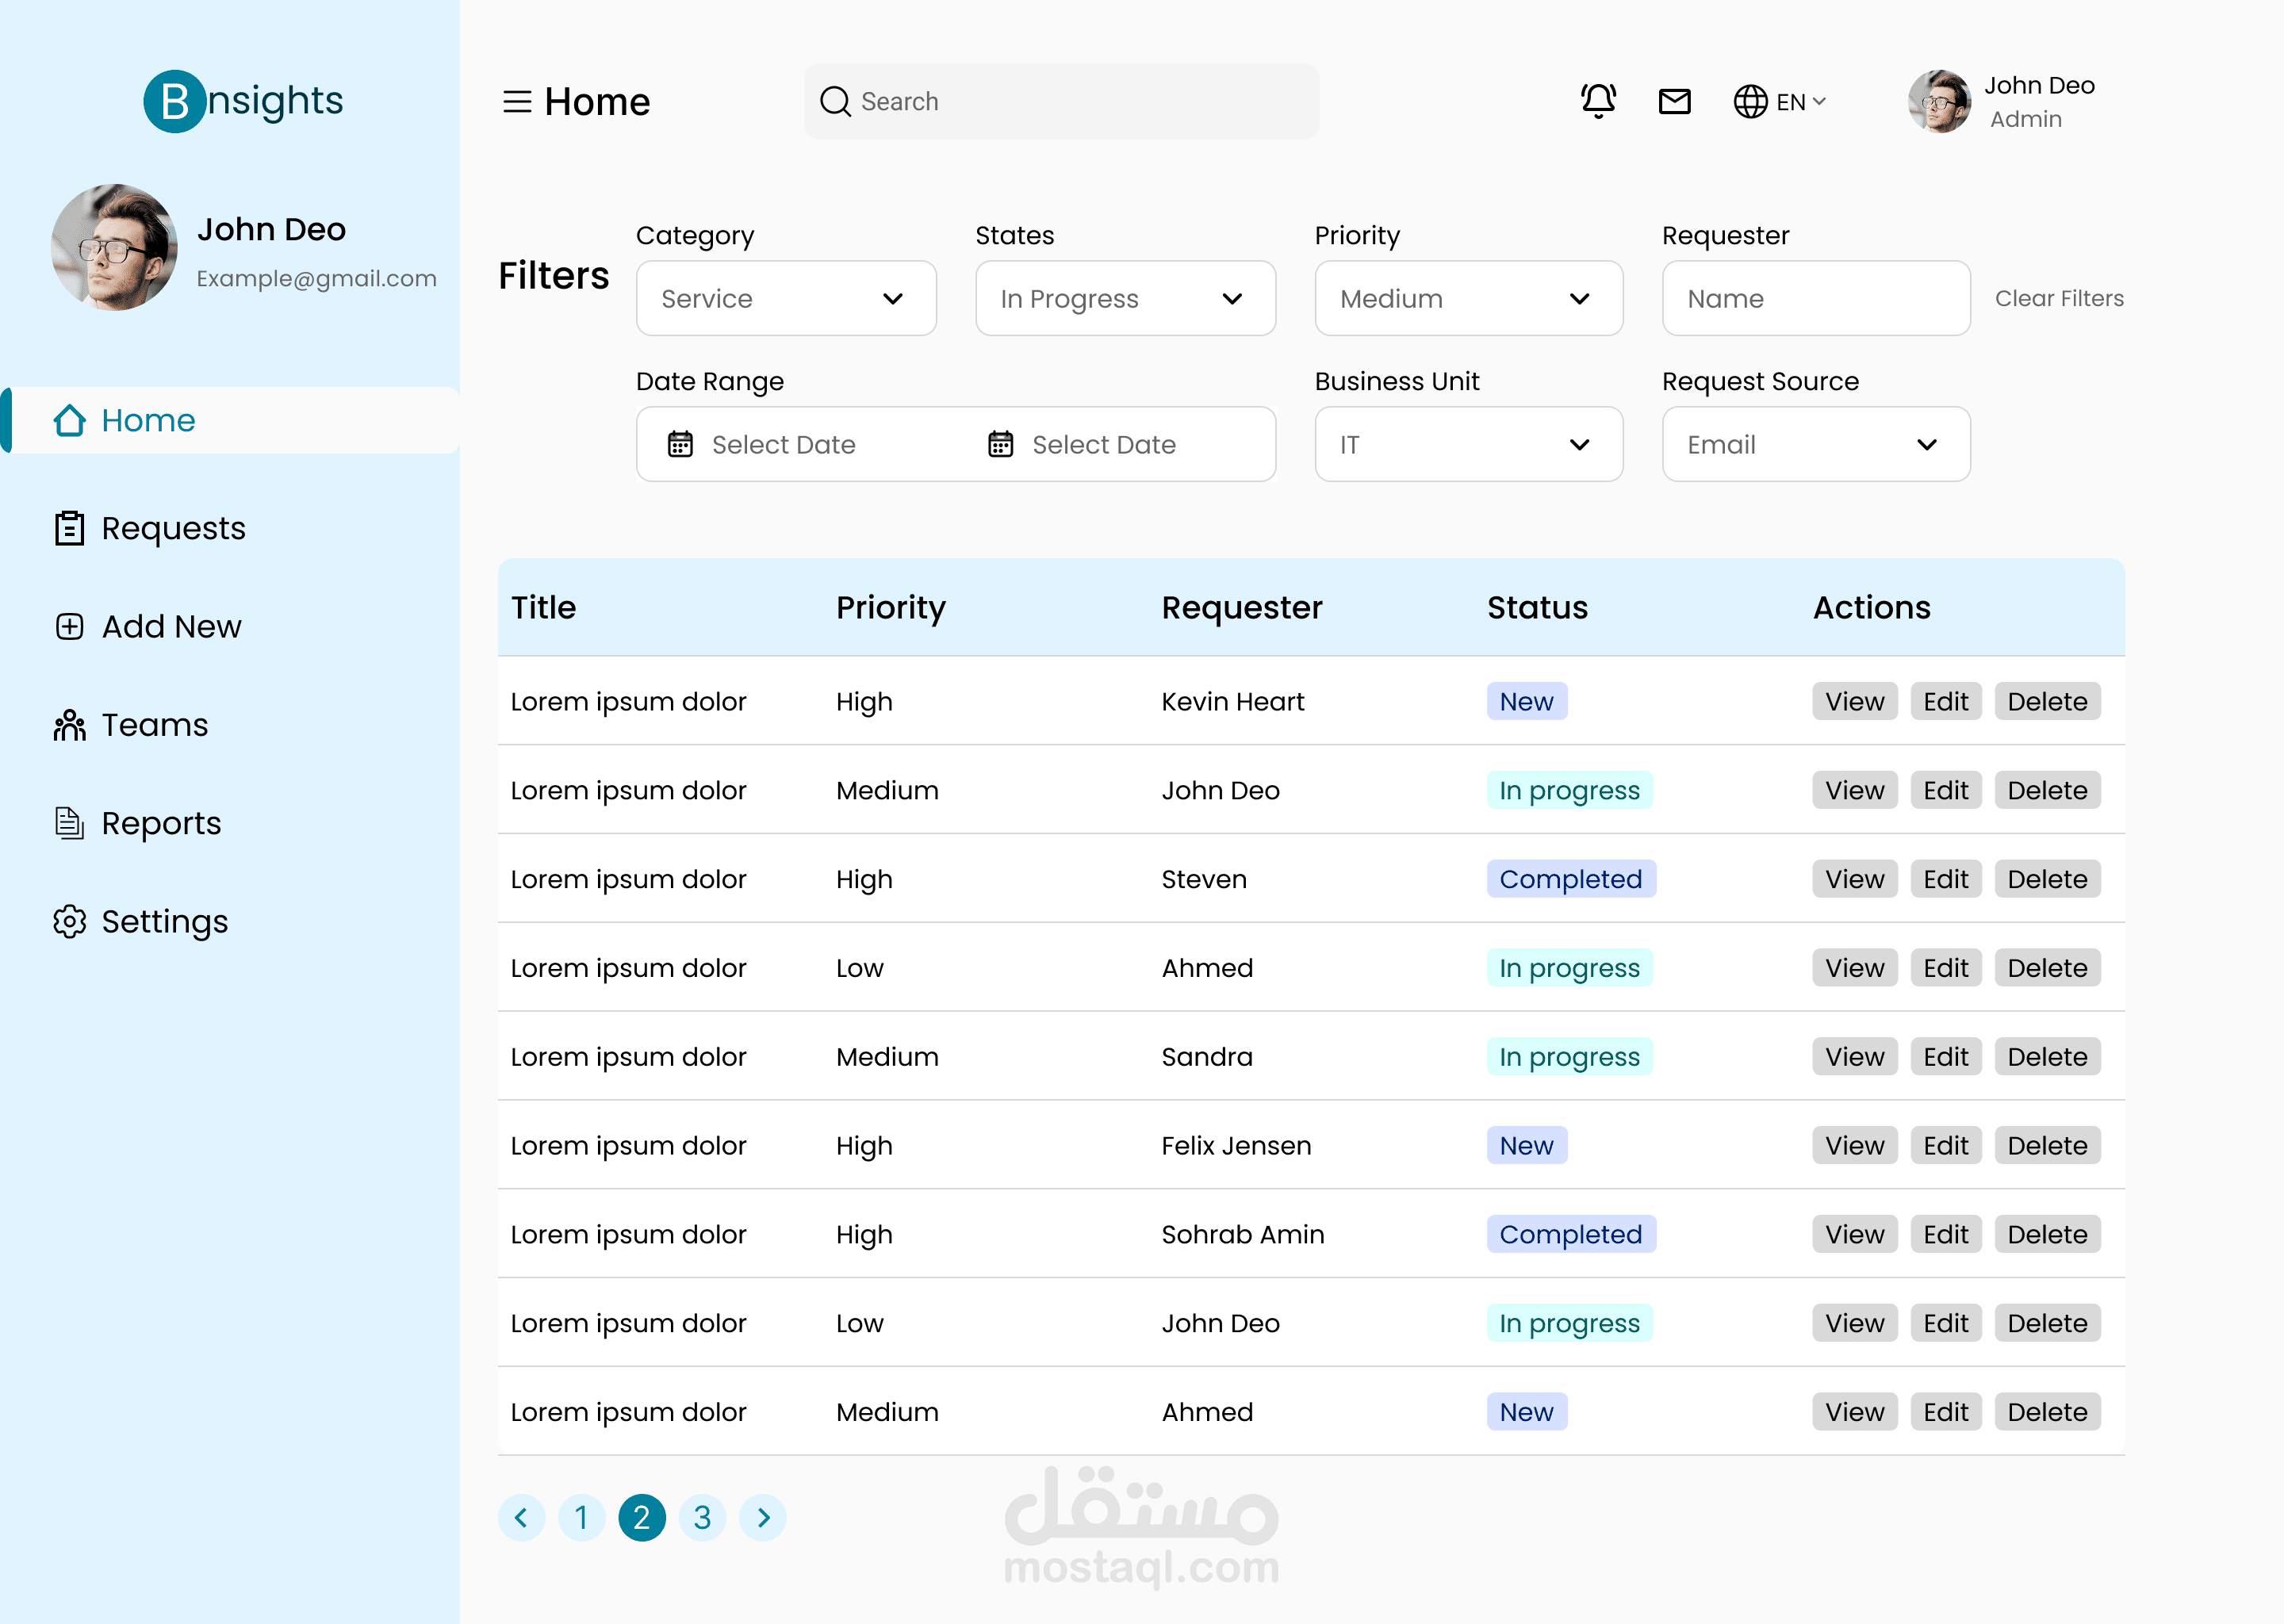Viewport: 2284px width, 1624px height.
Task: Toggle the hamburger menu icon
Action: point(517,102)
